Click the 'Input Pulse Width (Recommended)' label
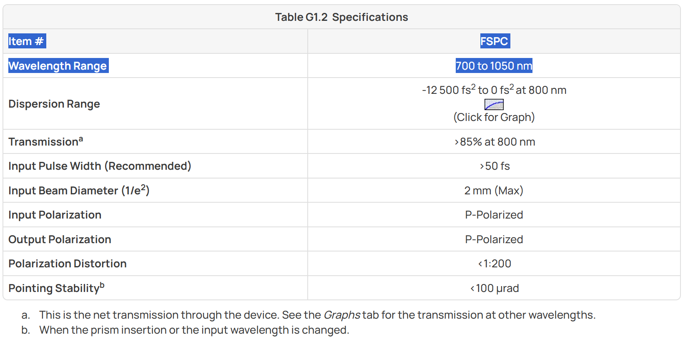 point(100,166)
